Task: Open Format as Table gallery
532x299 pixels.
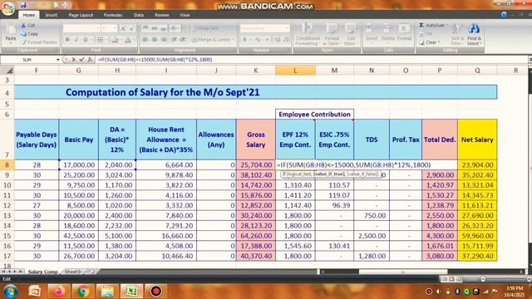Action: point(332,34)
